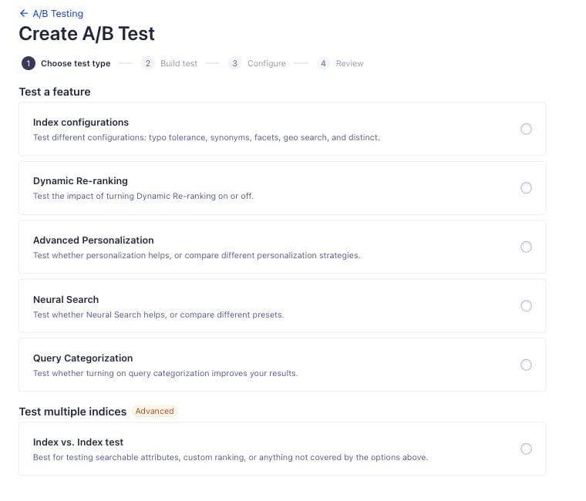Viewport: 586px width, 501px height.
Task: Click the Index vs. Index test heading
Action: point(78,442)
